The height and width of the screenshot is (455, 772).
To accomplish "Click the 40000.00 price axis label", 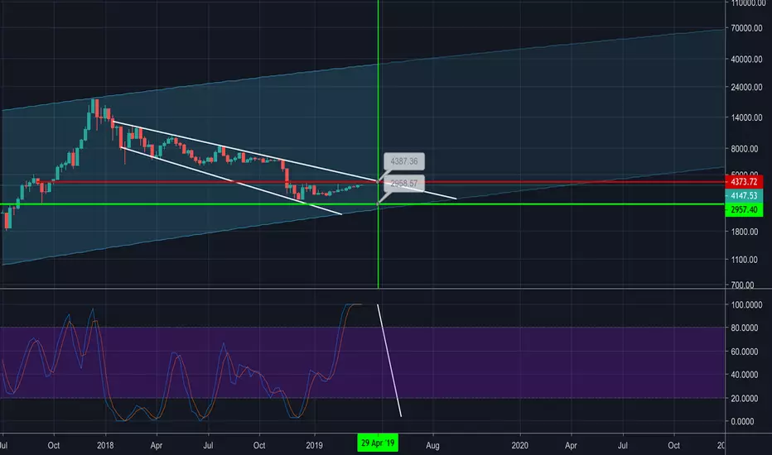I will click(746, 59).
